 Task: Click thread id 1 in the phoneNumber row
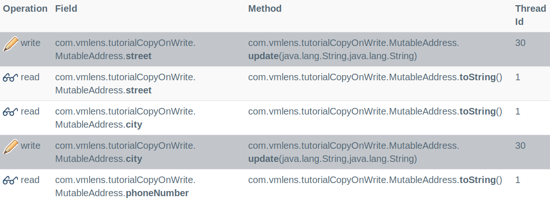pos(518,180)
